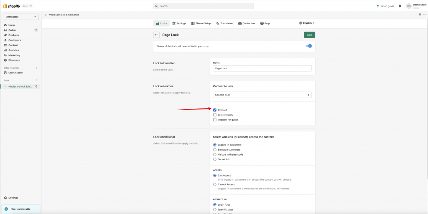Screen dimensions: 428x214
Task: Click the envelope Contact us icon
Action: coord(240,23)
